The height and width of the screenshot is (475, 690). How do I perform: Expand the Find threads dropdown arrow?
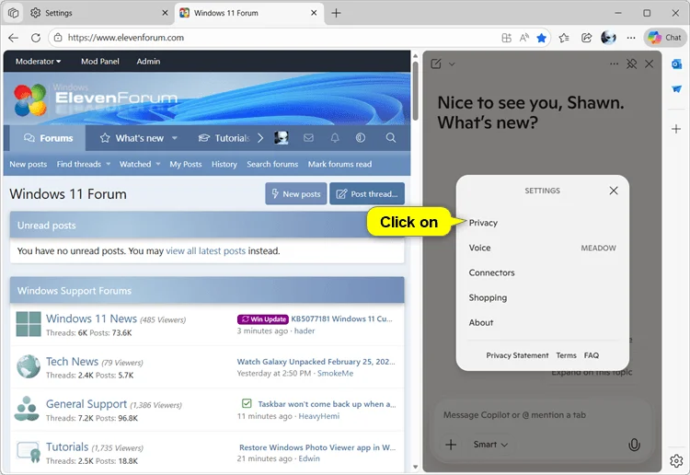coord(109,164)
